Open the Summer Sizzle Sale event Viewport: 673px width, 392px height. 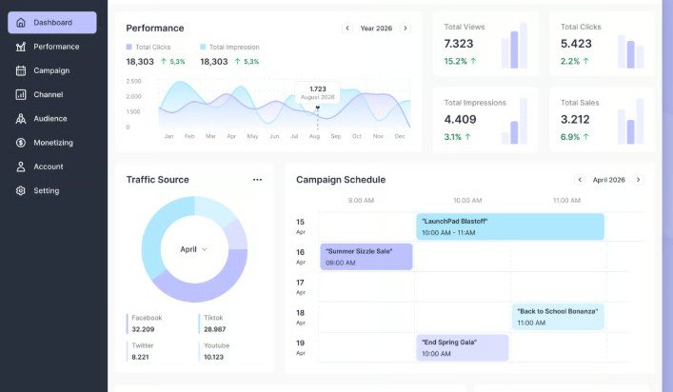point(366,257)
